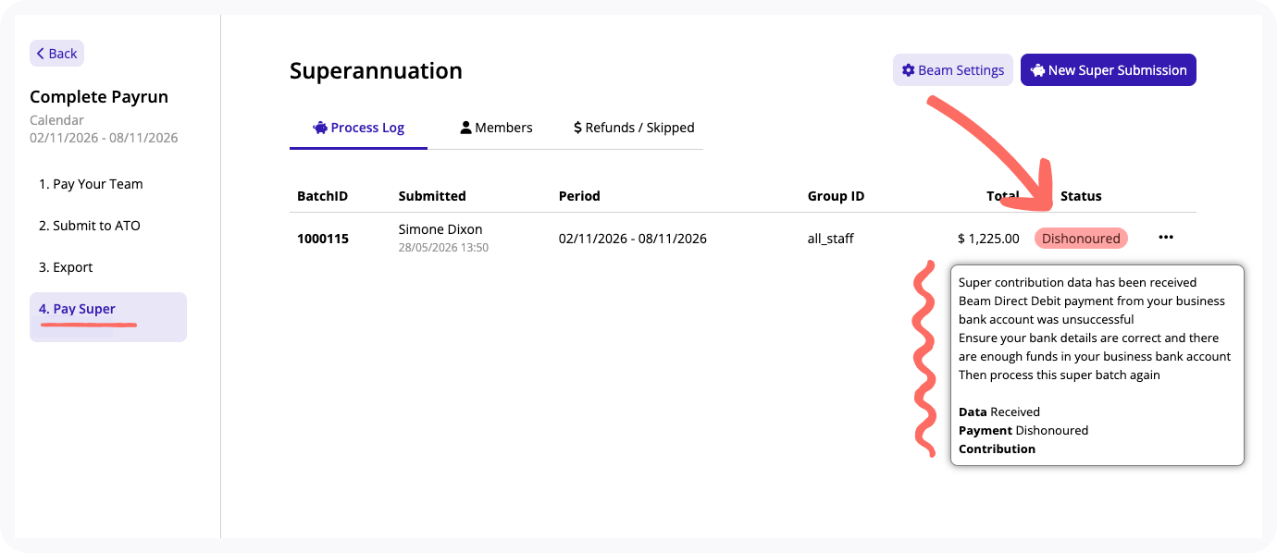Click the Group ID column header
This screenshot has height=553, width=1277.
click(836, 196)
